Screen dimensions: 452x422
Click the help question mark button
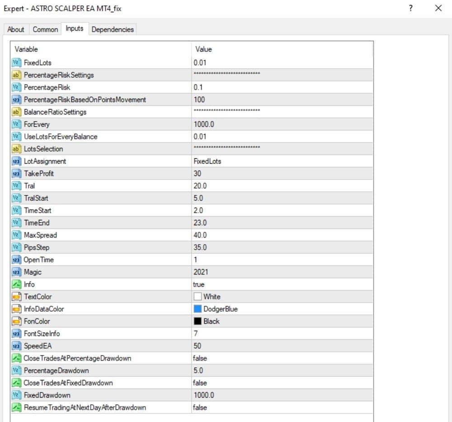coord(411,8)
